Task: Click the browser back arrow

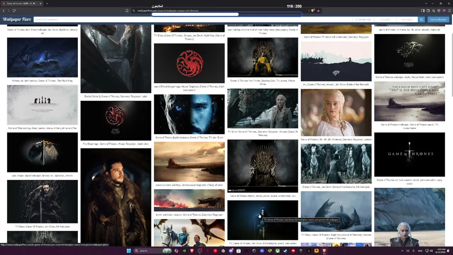Action: click(x=4, y=11)
